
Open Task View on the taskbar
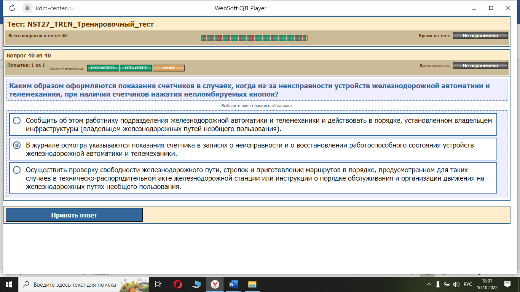point(159,284)
